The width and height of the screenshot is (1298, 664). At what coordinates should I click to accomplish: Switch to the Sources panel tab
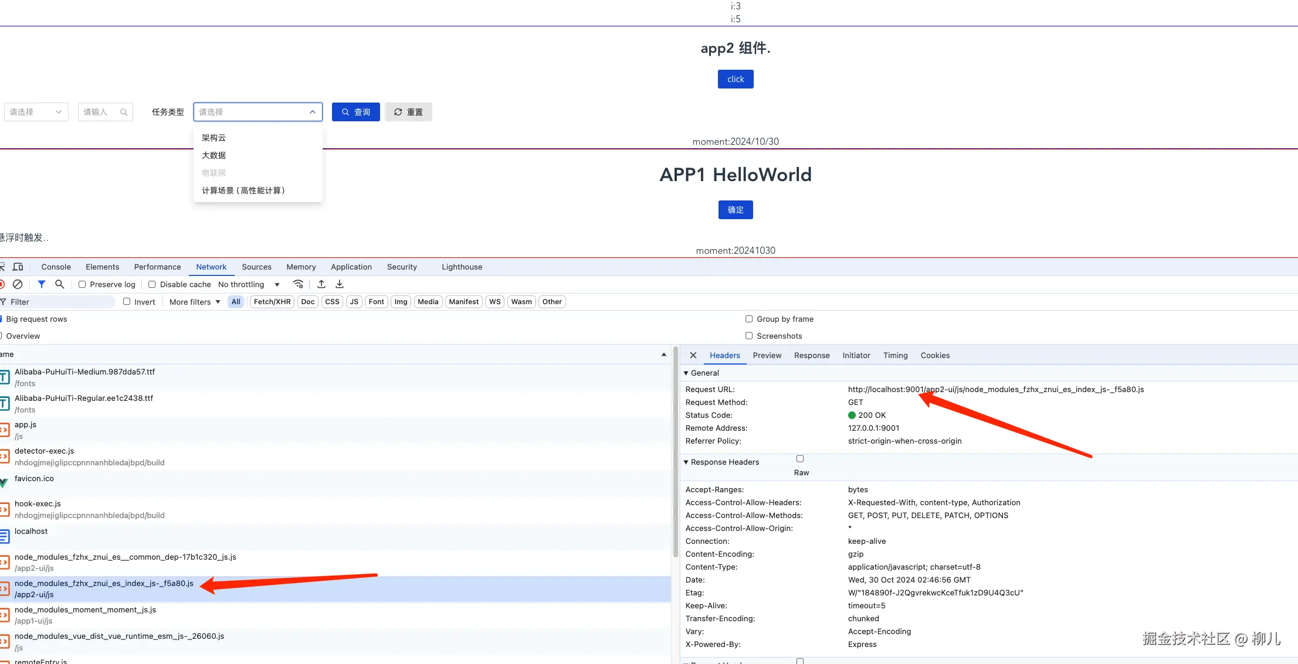point(256,267)
